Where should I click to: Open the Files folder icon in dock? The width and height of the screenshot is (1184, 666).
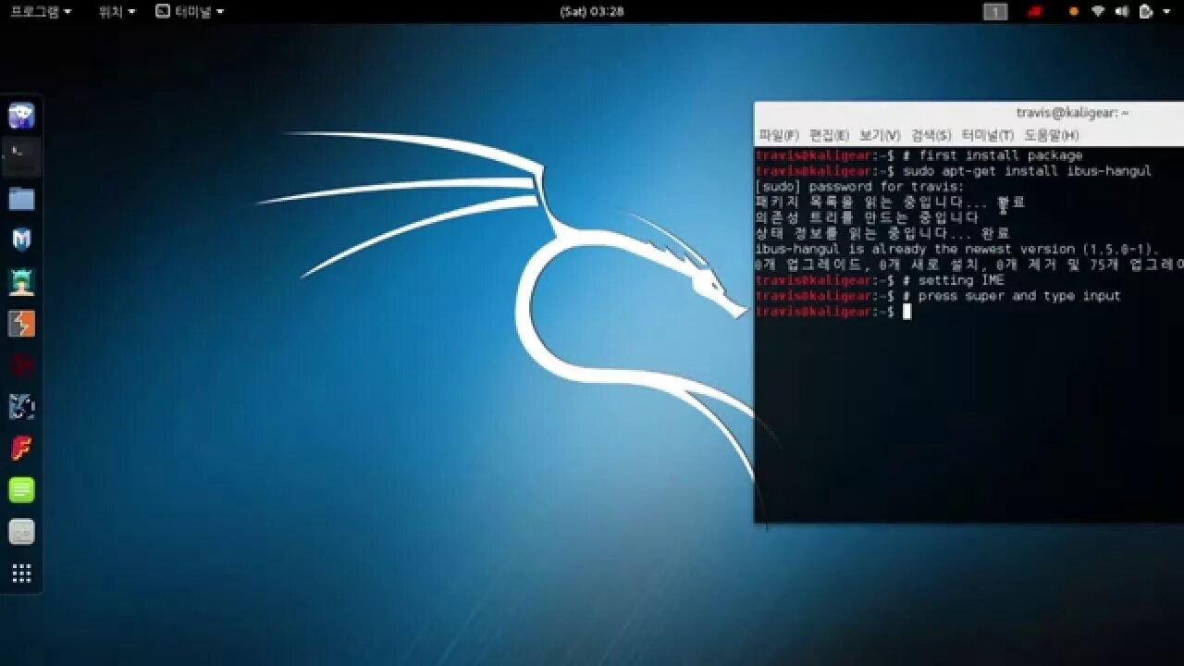(21, 199)
